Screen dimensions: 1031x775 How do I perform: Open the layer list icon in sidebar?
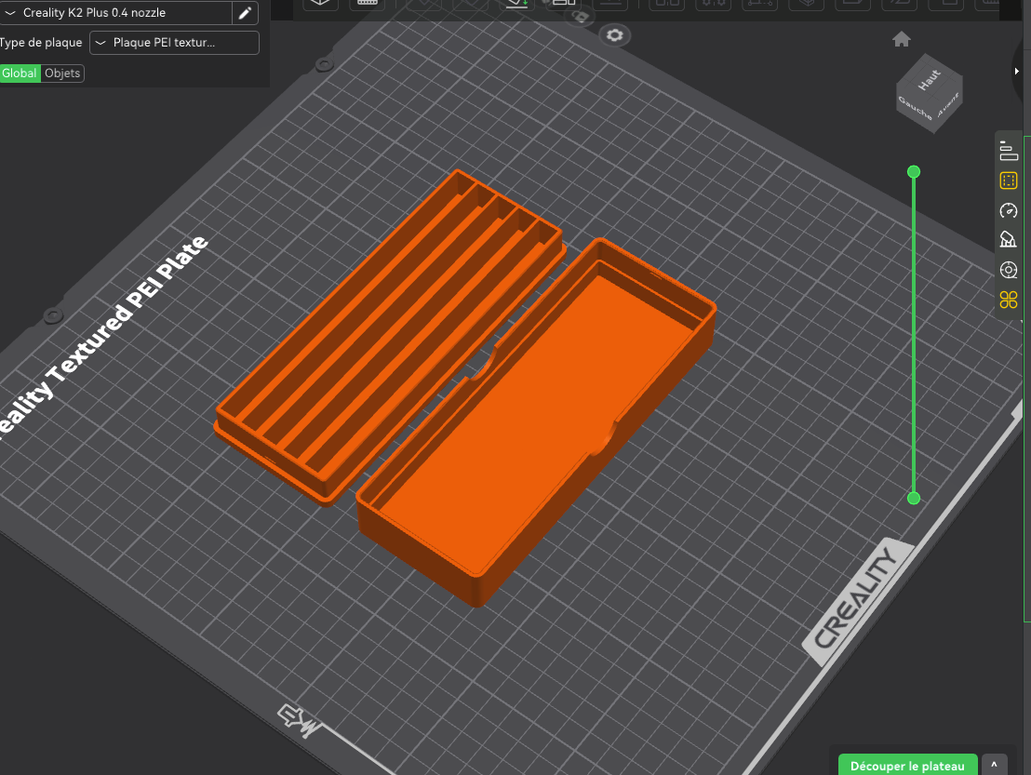click(x=1008, y=150)
